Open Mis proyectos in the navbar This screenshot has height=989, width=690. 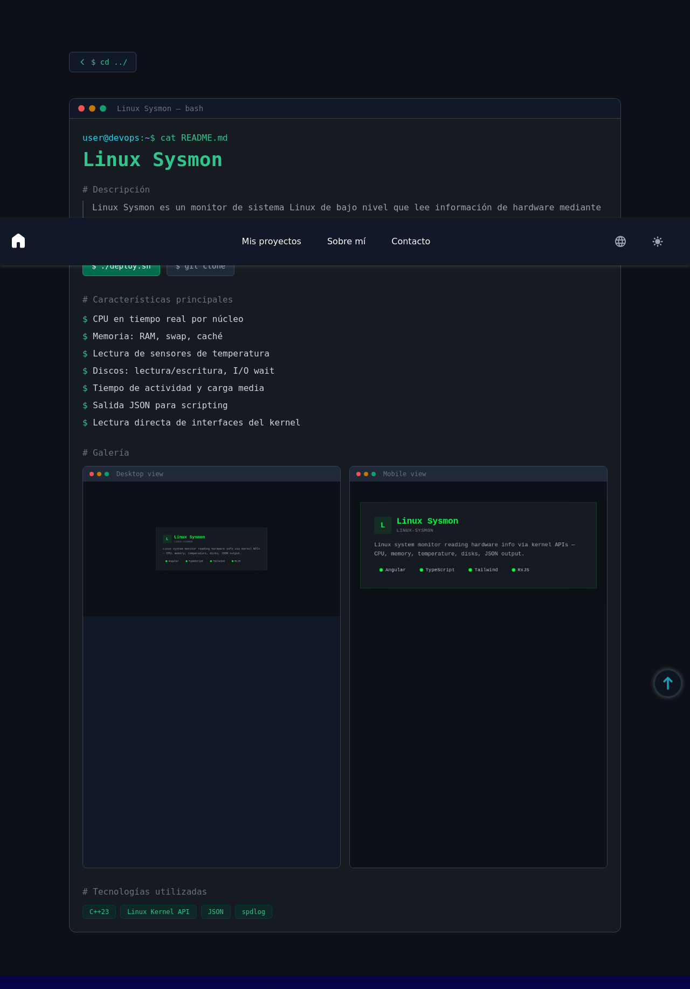(272, 241)
